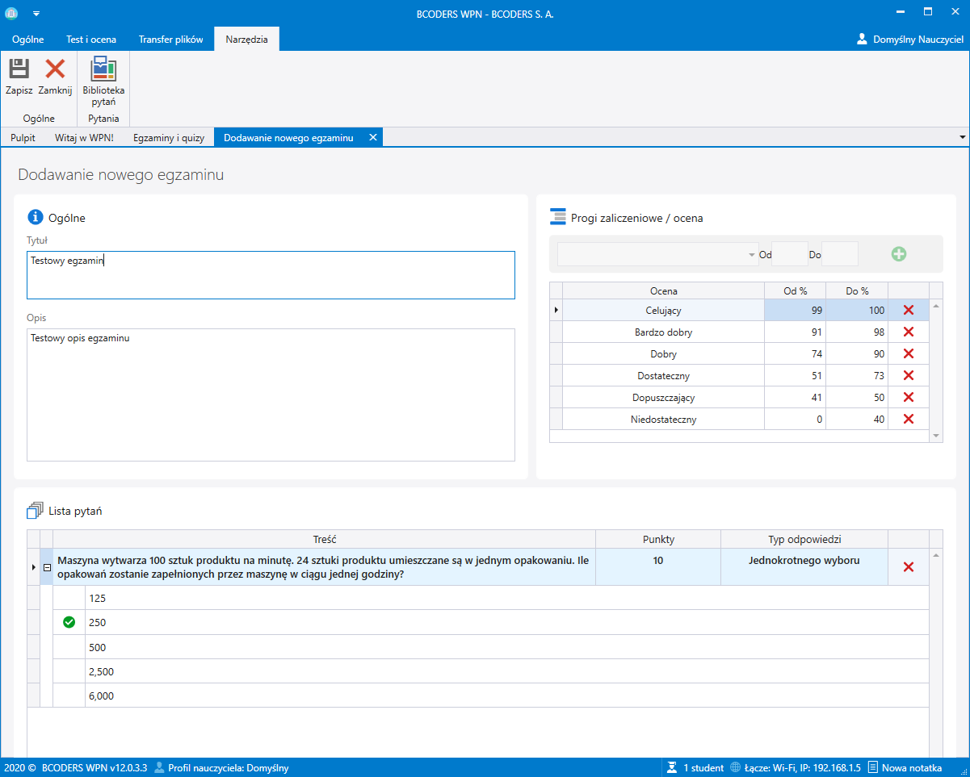Image resolution: width=970 pixels, height=777 pixels.
Task: Delete Dobry grade row
Action: point(908,354)
